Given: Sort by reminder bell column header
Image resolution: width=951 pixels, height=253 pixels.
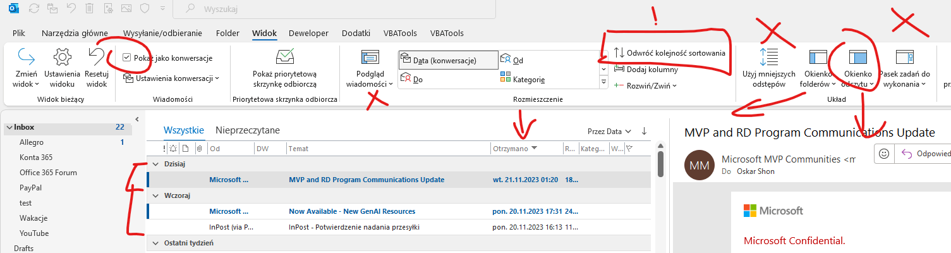Looking at the screenshot, I should coord(174,149).
